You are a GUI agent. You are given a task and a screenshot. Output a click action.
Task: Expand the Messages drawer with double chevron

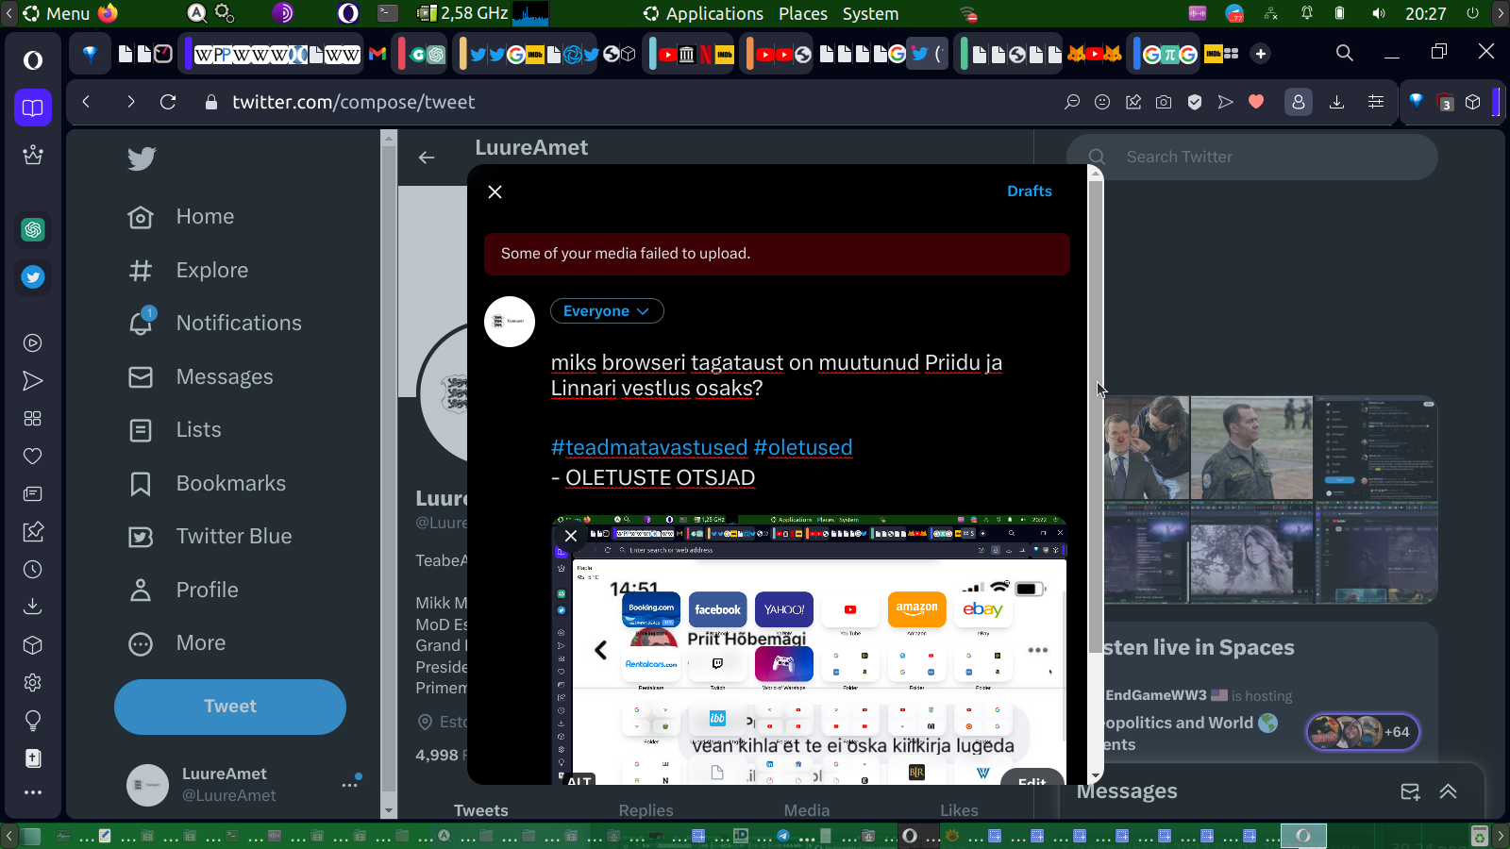(x=1449, y=791)
